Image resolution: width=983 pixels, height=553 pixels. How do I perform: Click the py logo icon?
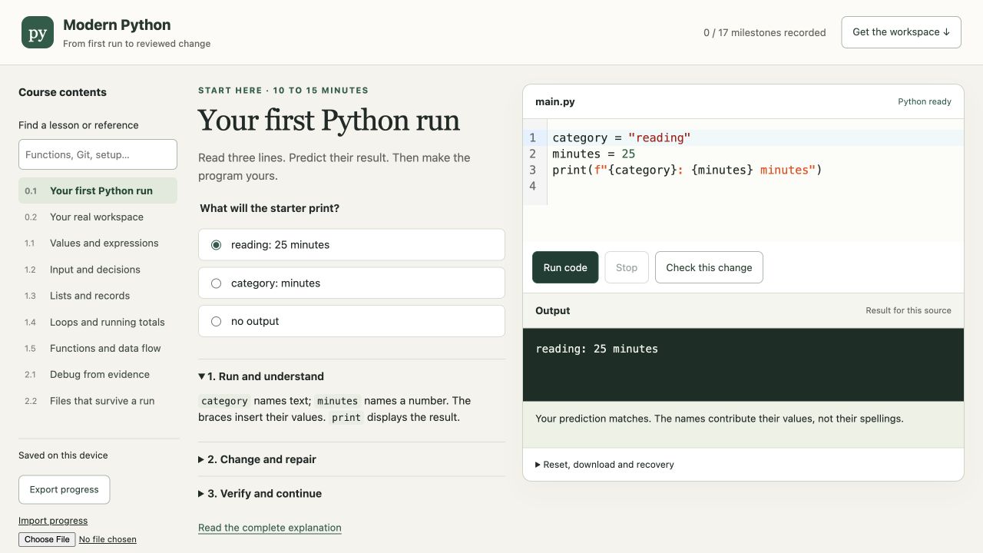click(38, 32)
